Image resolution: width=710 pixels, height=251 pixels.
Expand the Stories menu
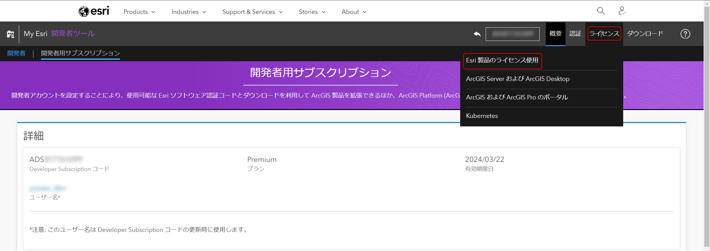coord(312,12)
